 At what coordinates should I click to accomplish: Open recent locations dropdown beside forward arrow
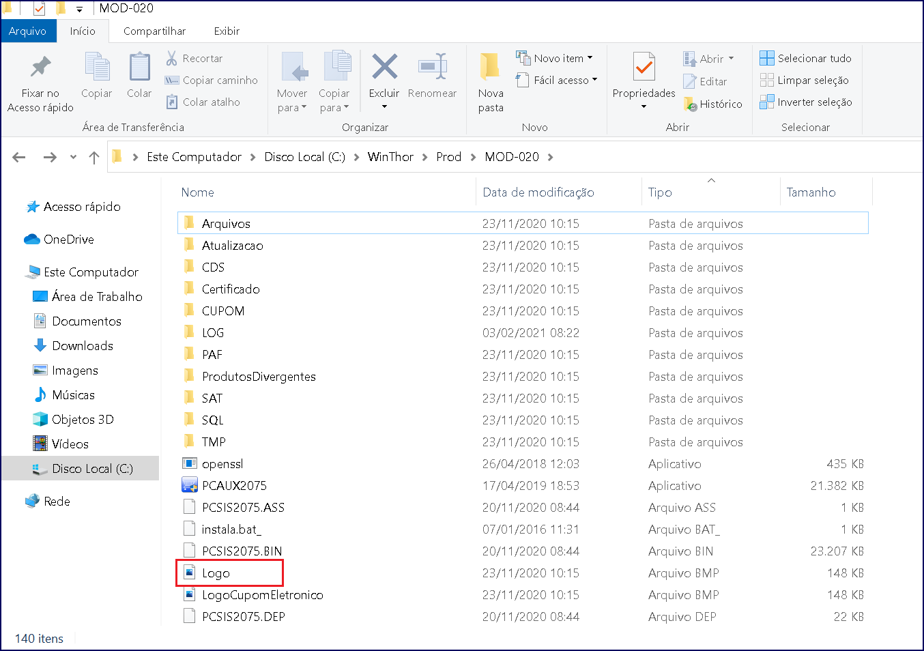pyautogui.click(x=73, y=158)
